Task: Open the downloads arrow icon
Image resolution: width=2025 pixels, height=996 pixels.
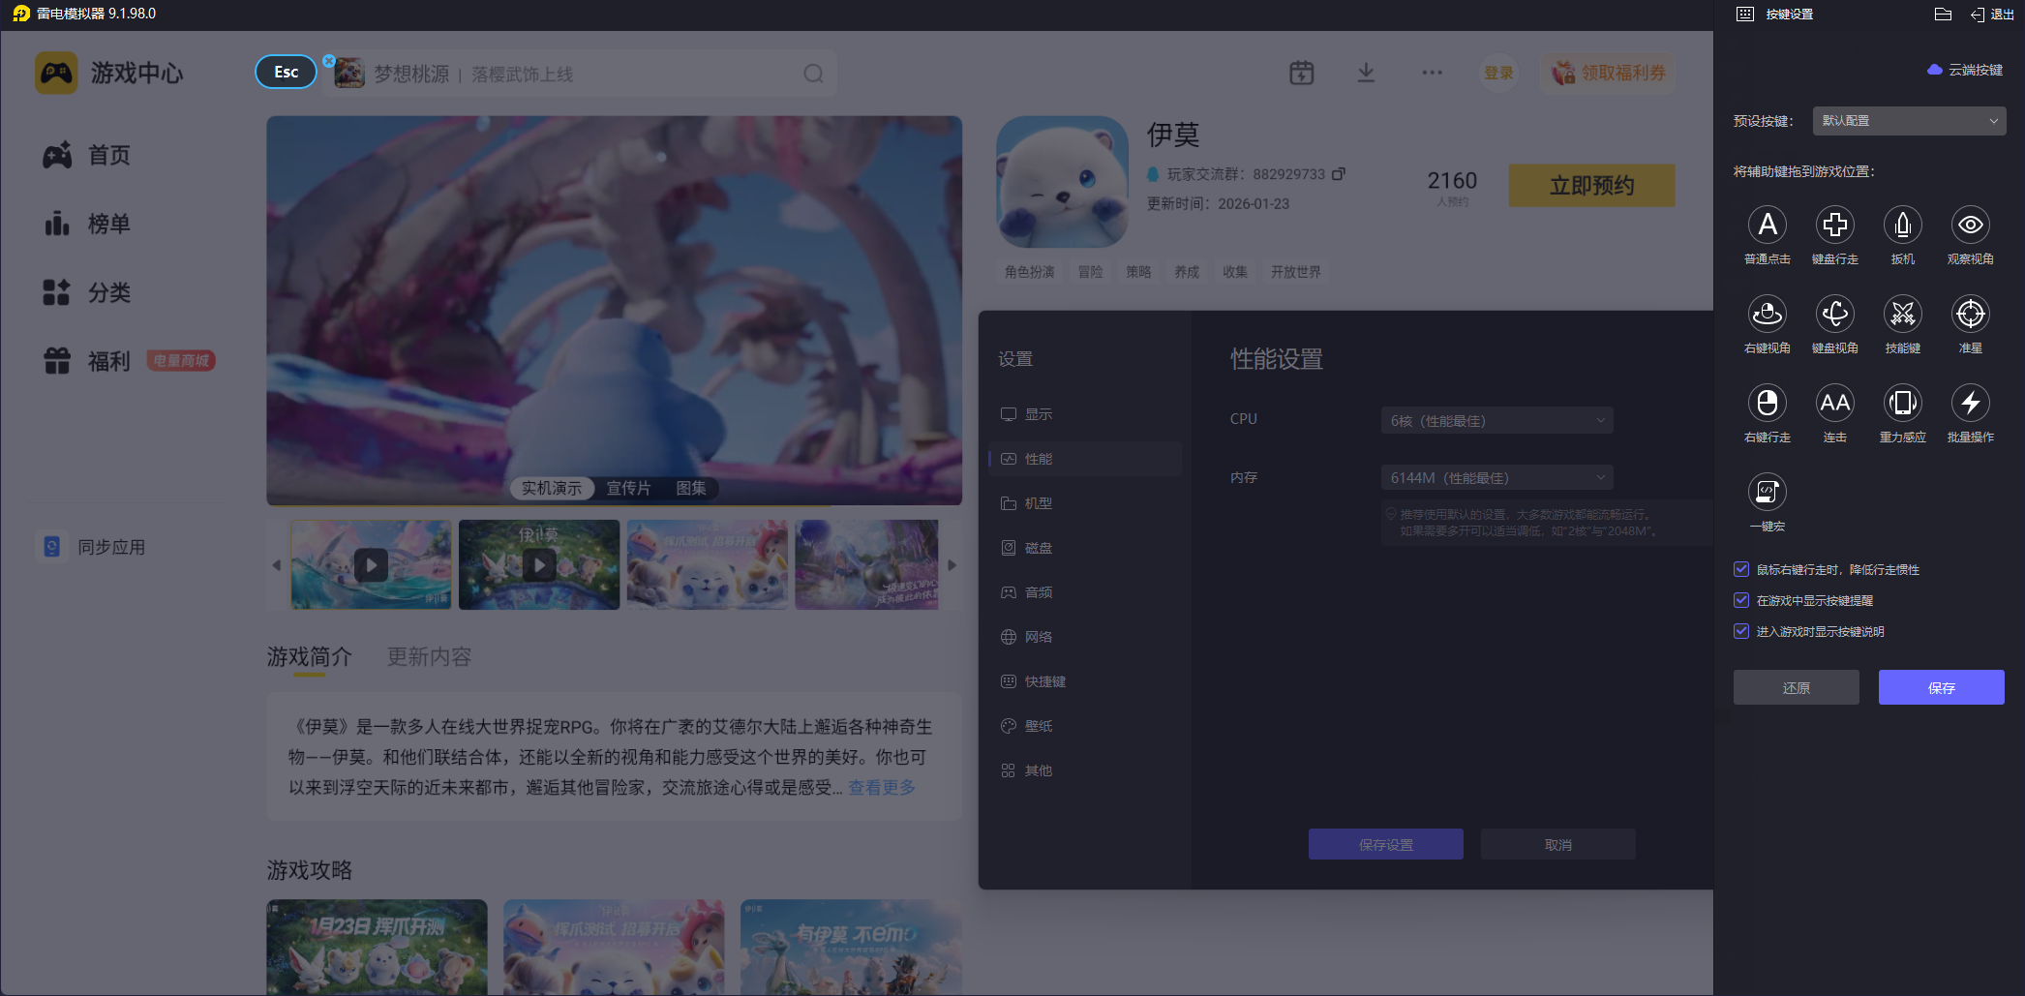Action: tap(1366, 73)
